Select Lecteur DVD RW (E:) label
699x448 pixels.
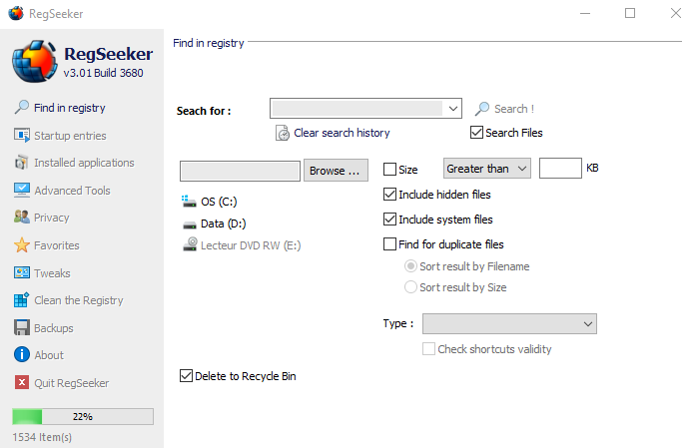[251, 245]
